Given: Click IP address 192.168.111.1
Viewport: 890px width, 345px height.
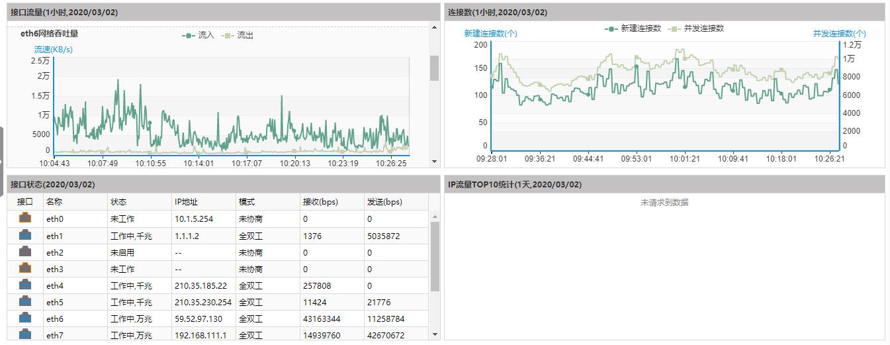Looking at the screenshot, I should click(200, 335).
